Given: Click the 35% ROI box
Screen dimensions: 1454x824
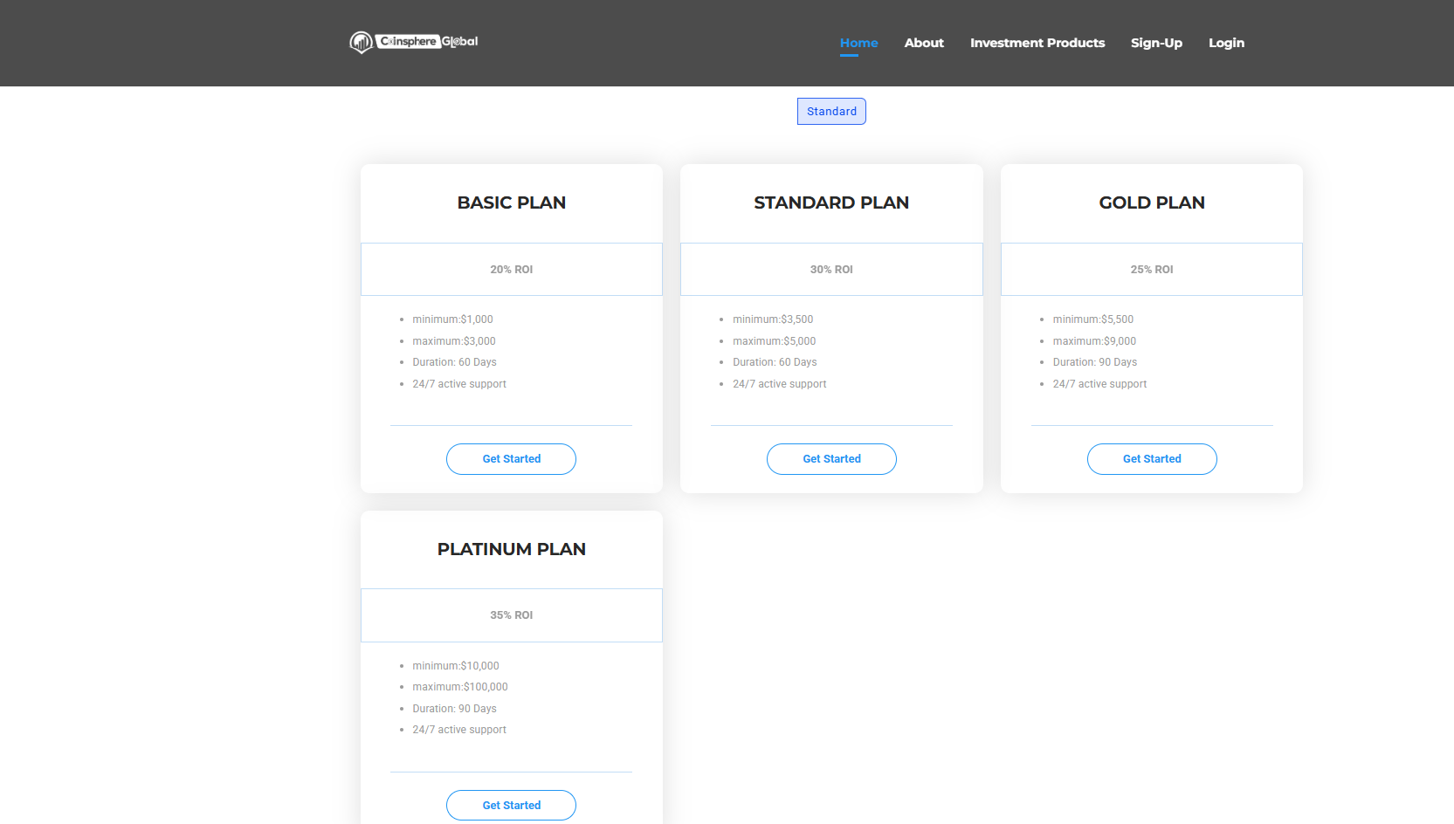Looking at the screenshot, I should [511, 615].
